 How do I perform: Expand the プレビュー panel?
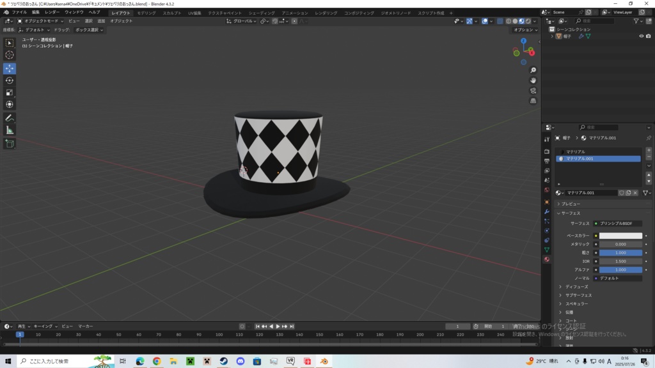(x=571, y=204)
